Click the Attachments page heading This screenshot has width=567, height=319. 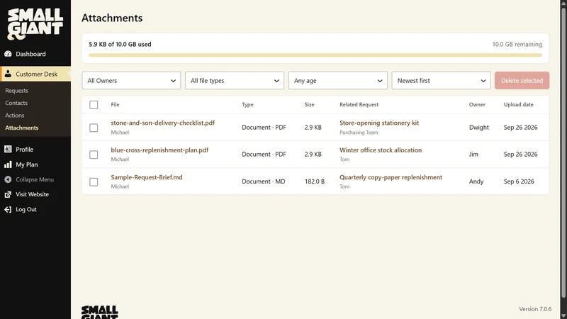(112, 18)
